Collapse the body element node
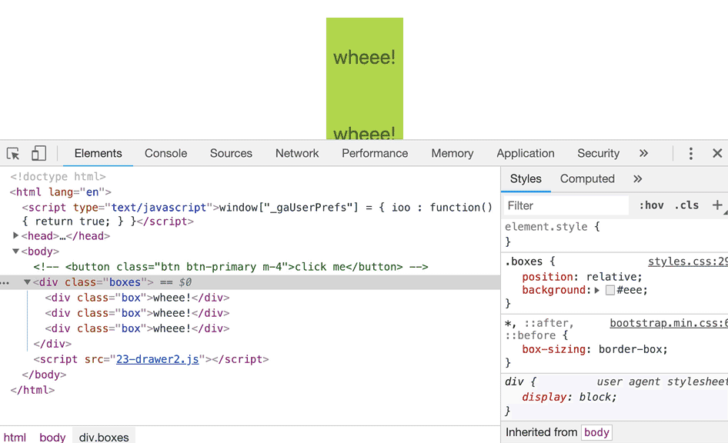The height and width of the screenshot is (443, 728). pyautogui.click(x=16, y=251)
